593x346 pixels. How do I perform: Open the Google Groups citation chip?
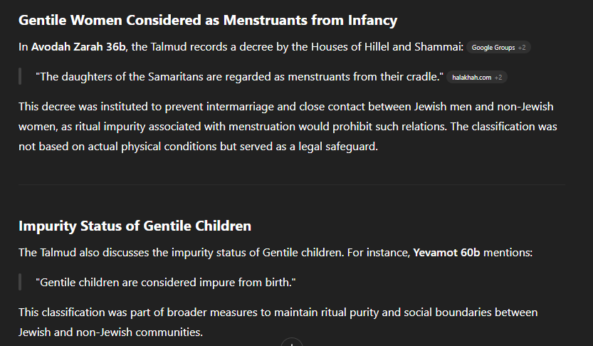click(498, 47)
